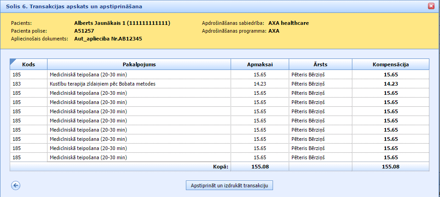
Task: Close the Transakcijas apskats dialog
Action: (x=431, y=6)
